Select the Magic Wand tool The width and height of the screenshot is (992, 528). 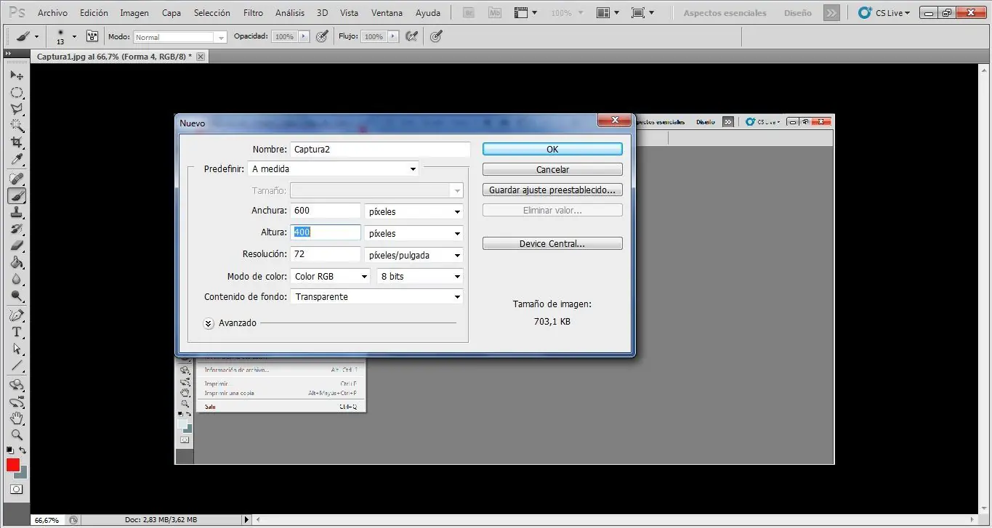coord(16,126)
